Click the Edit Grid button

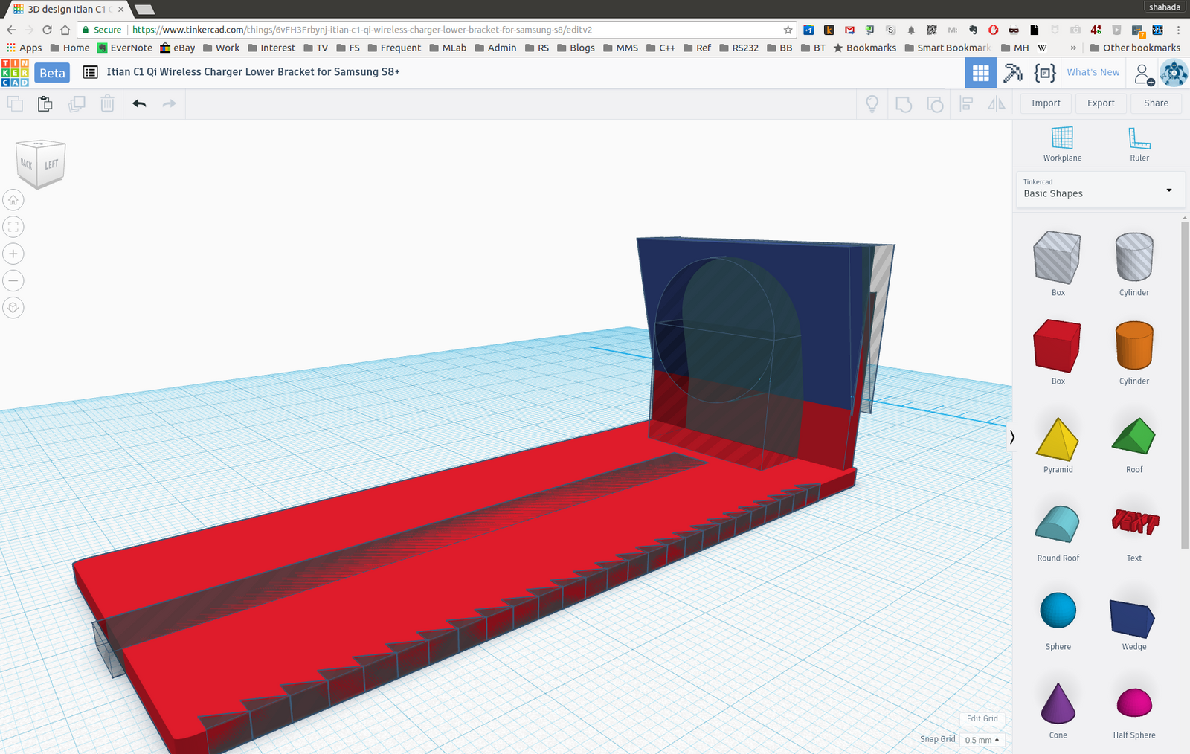[982, 718]
